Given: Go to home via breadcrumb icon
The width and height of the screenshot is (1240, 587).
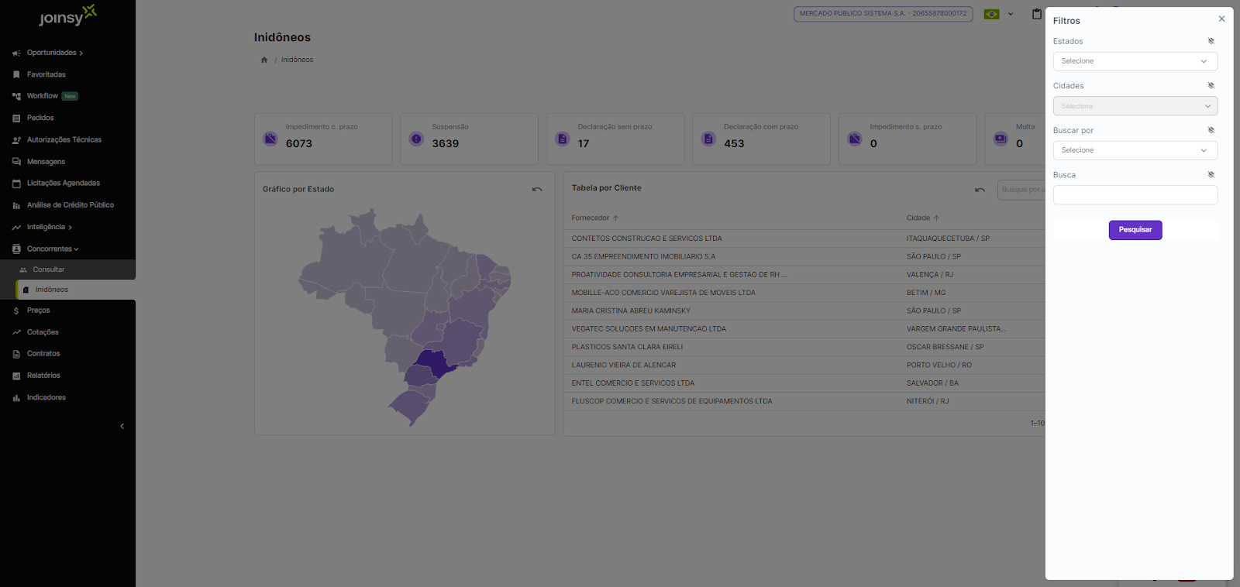Looking at the screenshot, I should [264, 60].
